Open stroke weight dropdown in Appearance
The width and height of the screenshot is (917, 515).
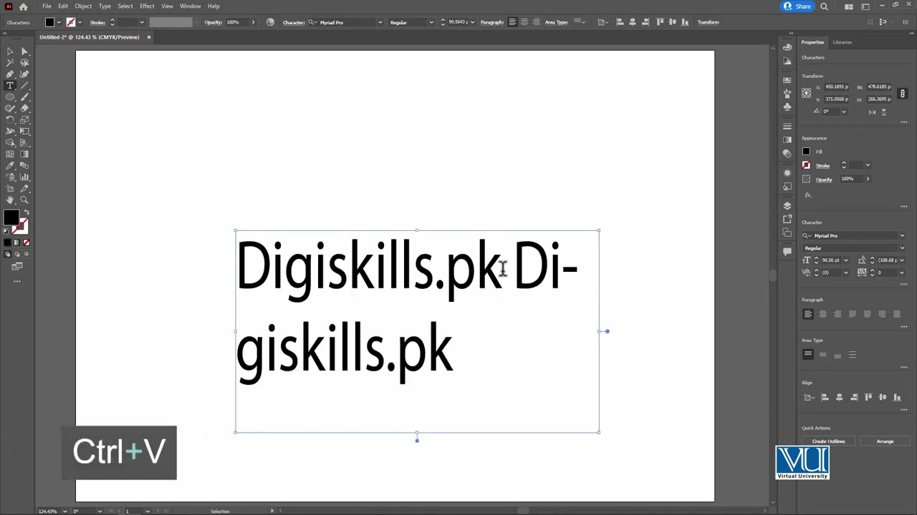(x=868, y=165)
